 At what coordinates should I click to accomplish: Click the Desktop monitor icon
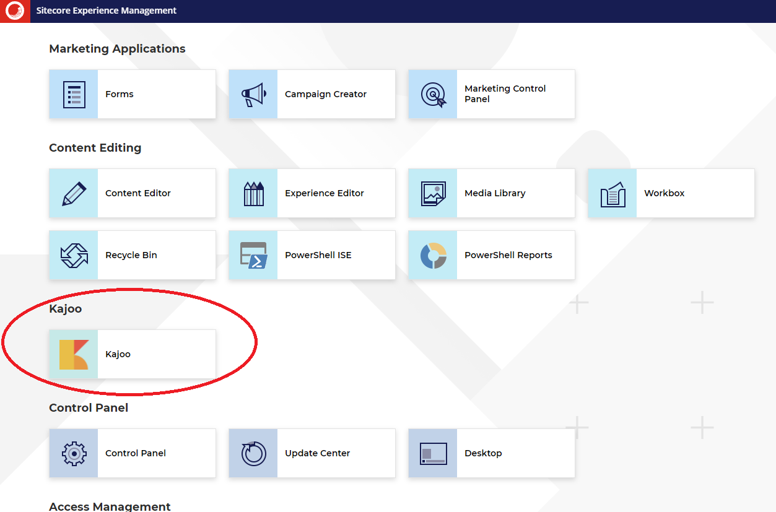tap(433, 453)
